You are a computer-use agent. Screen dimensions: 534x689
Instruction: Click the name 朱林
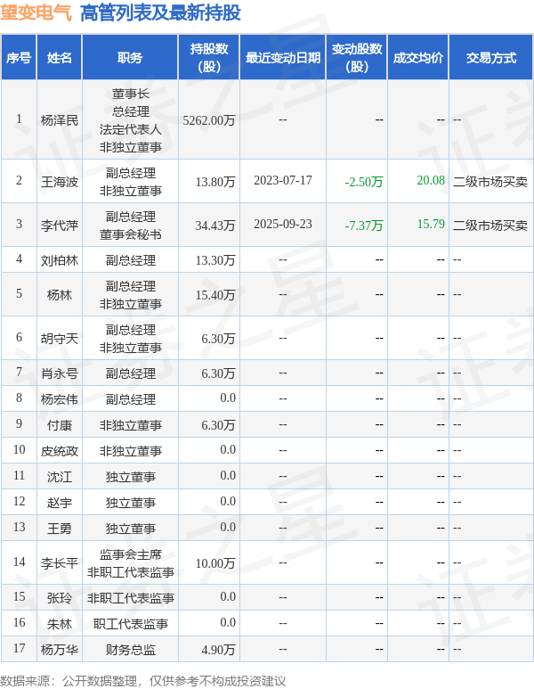pos(60,624)
